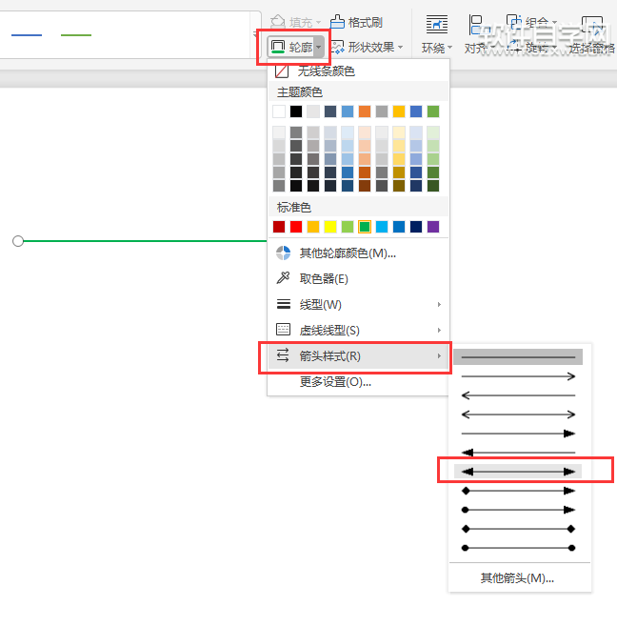Choose the open arrow pointing right style
Screen dimensions: 617x627
pyautogui.click(x=519, y=376)
